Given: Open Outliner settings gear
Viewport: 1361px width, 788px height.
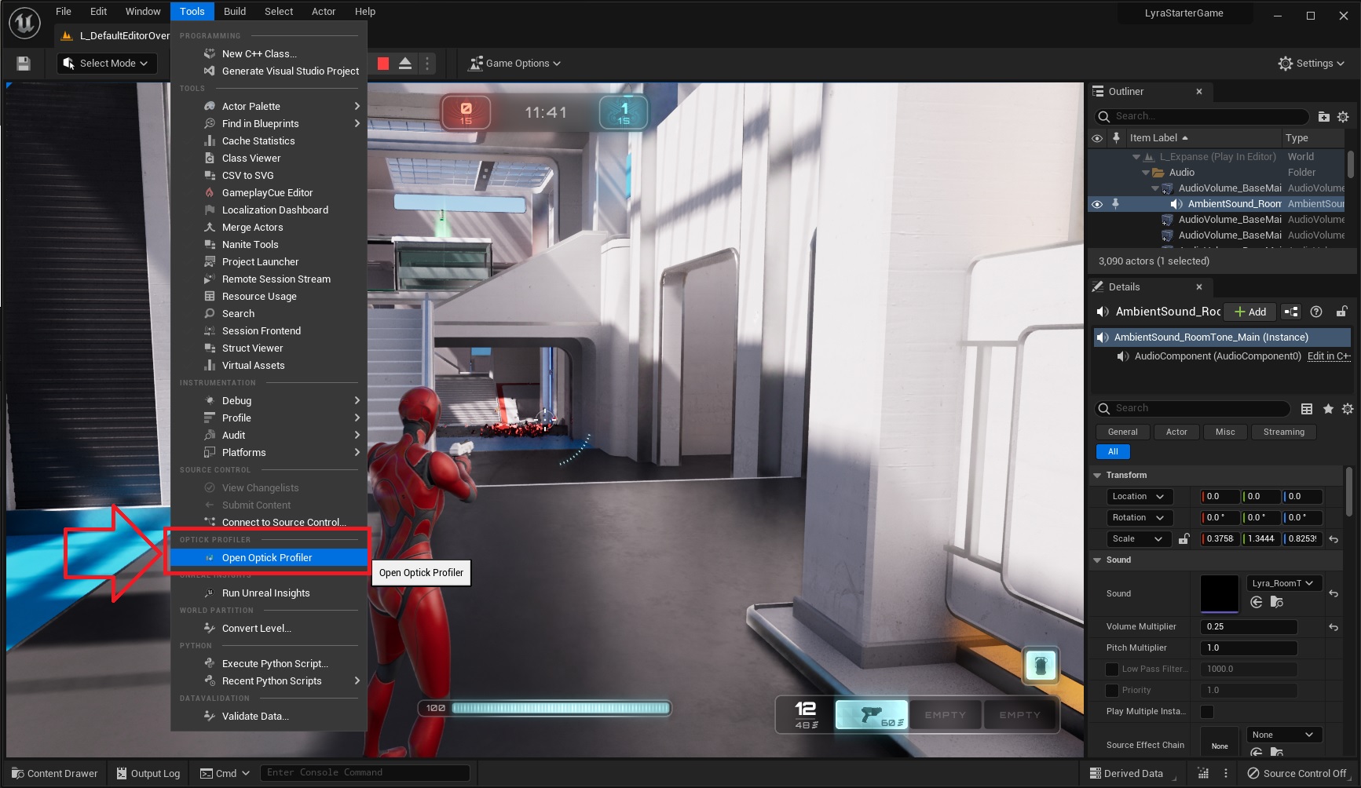Looking at the screenshot, I should [1343, 117].
